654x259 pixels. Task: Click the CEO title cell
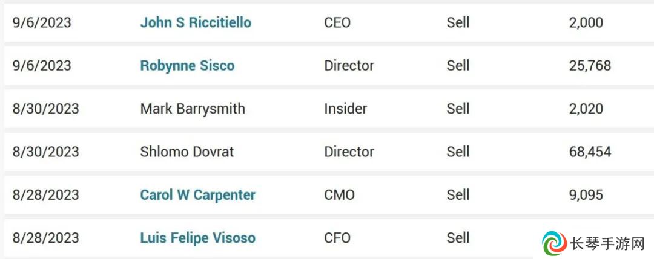[x=337, y=22]
